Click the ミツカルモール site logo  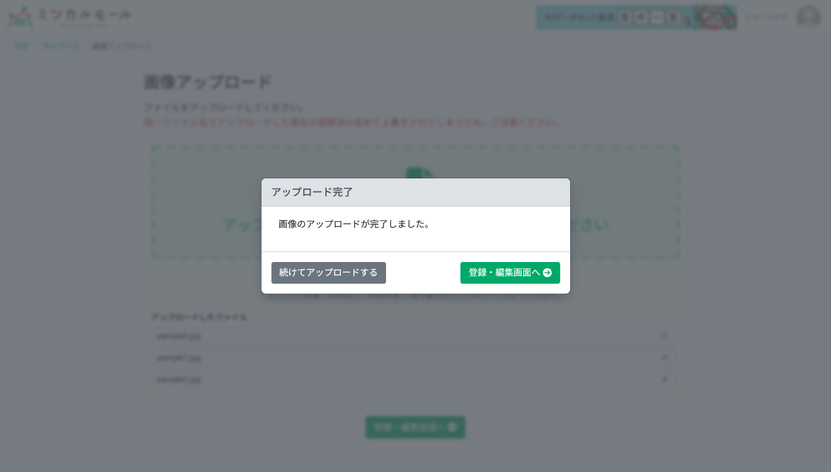(68, 17)
